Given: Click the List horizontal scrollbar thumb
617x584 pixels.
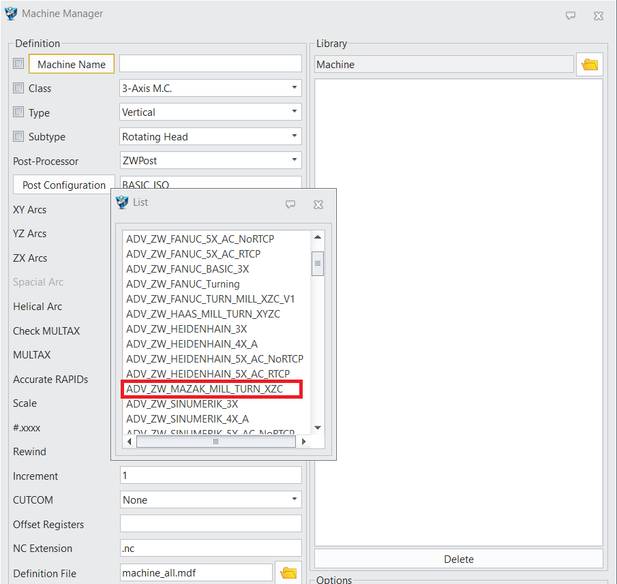Looking at the screenshot, I should point(215,442).
